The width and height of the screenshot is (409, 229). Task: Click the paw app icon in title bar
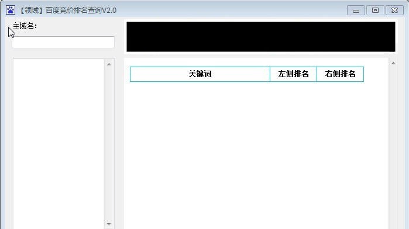[x=11, y=10]
